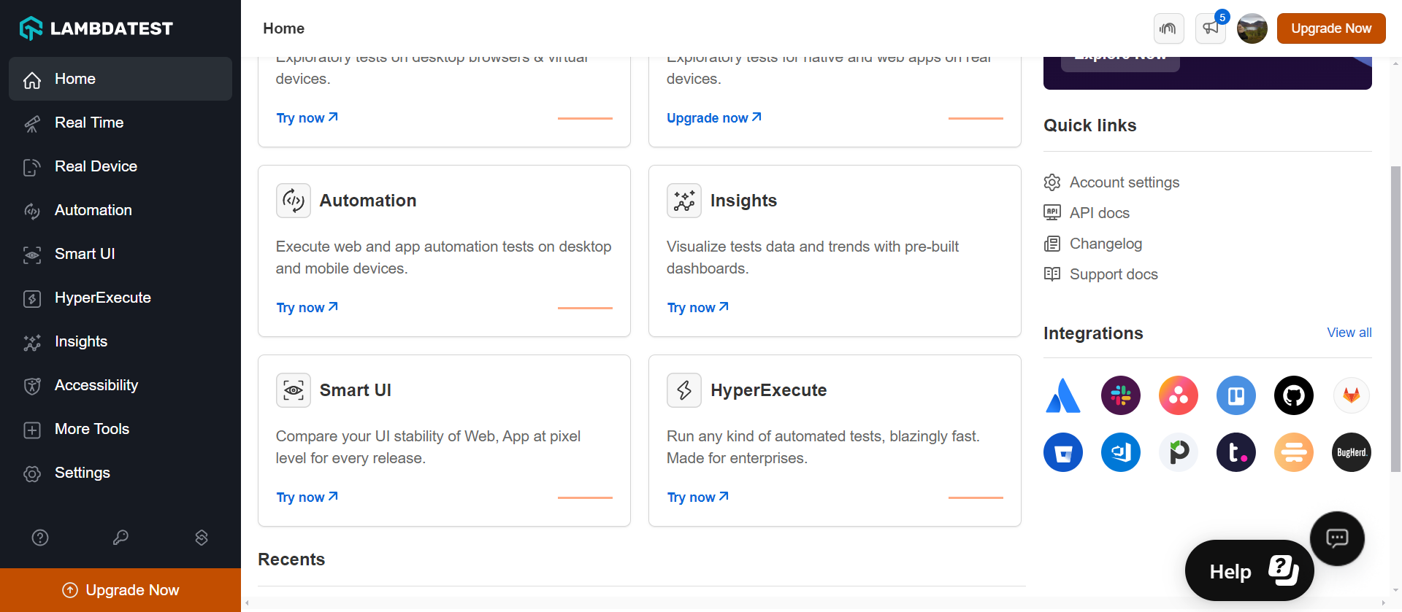Viewport: 1402px width, 612px height.
Task: Open Account settings quick link
Action: (x=1124, y=182)
